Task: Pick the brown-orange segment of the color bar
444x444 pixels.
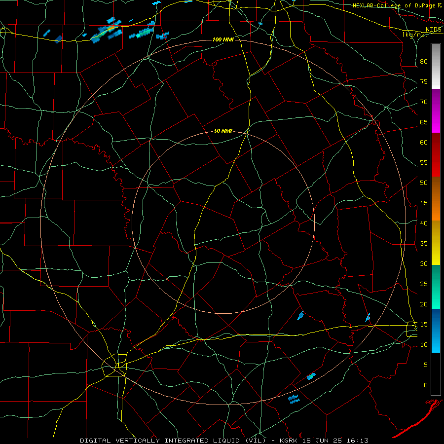Action: tap(436, 198)
